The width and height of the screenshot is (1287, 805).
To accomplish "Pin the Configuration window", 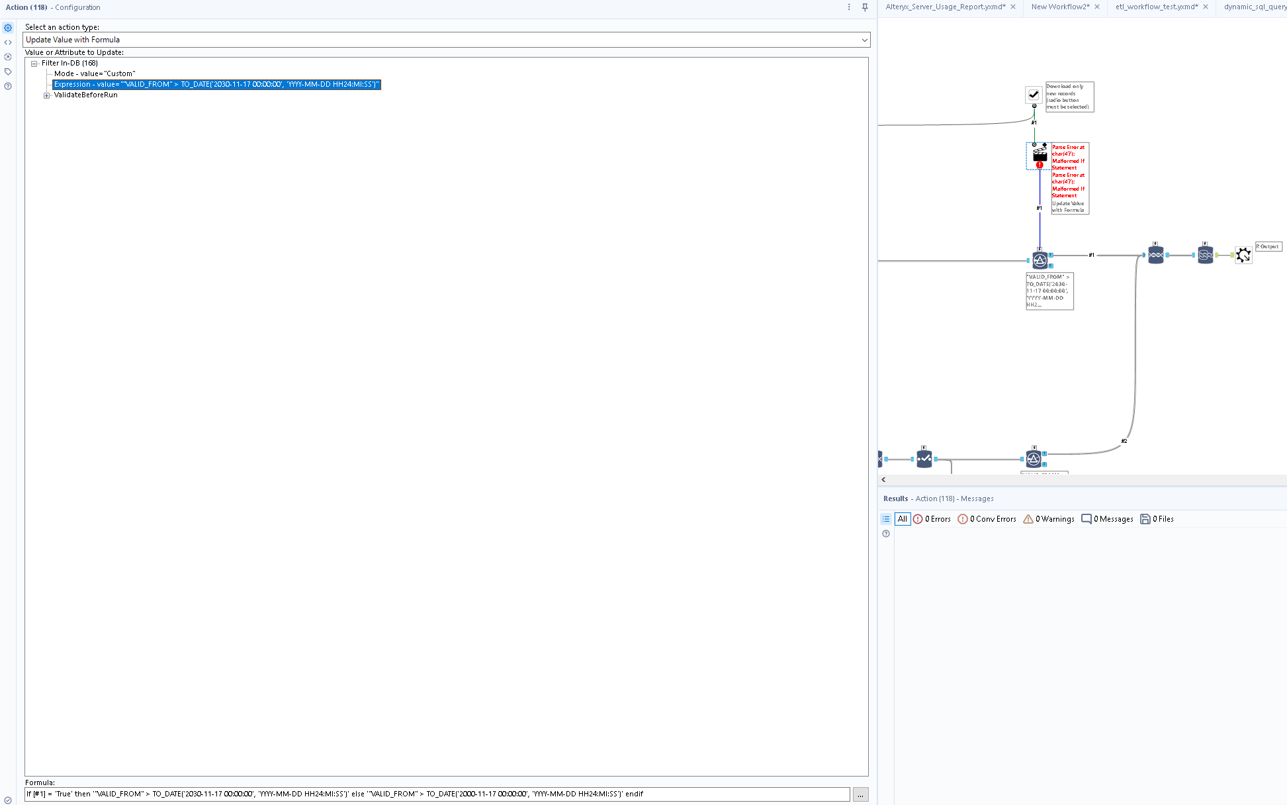I will 865,7.
